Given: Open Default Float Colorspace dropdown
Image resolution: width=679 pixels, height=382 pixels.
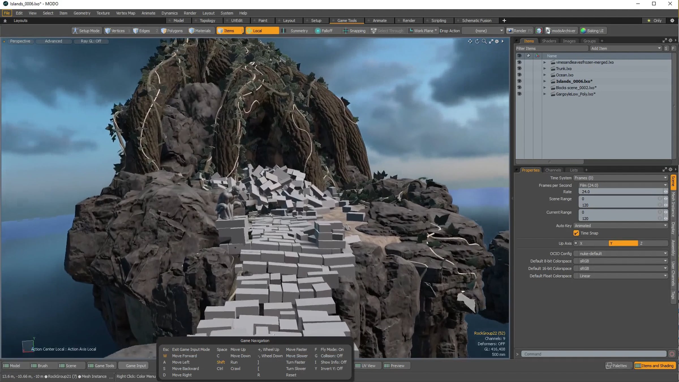Looking at the screenshot, I should point(620,276).
